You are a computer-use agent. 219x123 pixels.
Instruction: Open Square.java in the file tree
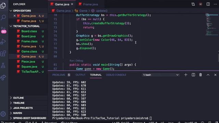tap(28, 67)
